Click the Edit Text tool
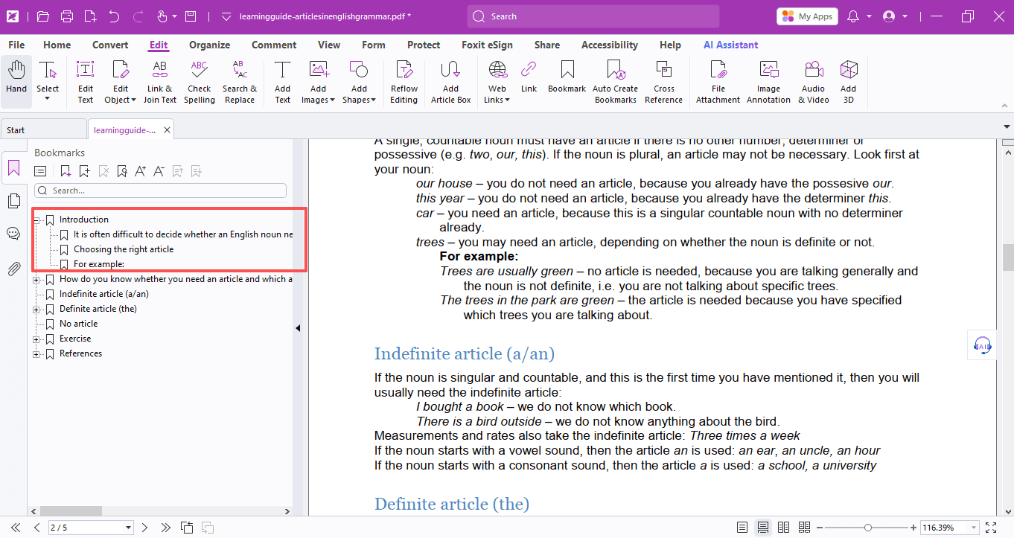1014x538 pixels. coord(86,82)
